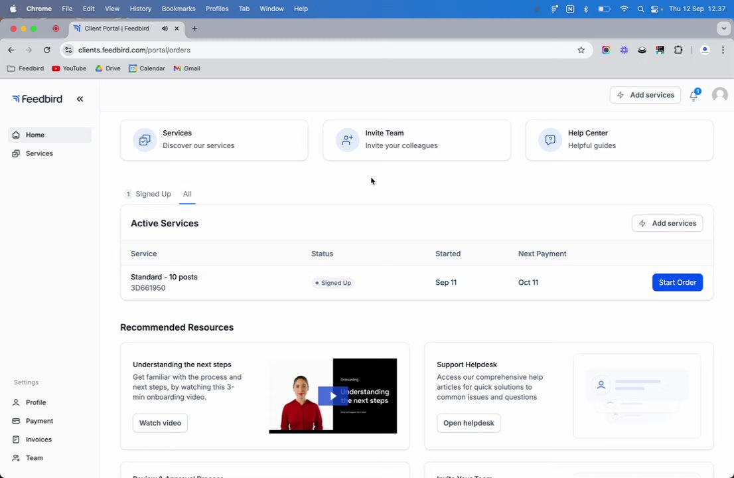Open the Apple menu
Viewport: 734px width, 478px height.
tap(13, 9)
